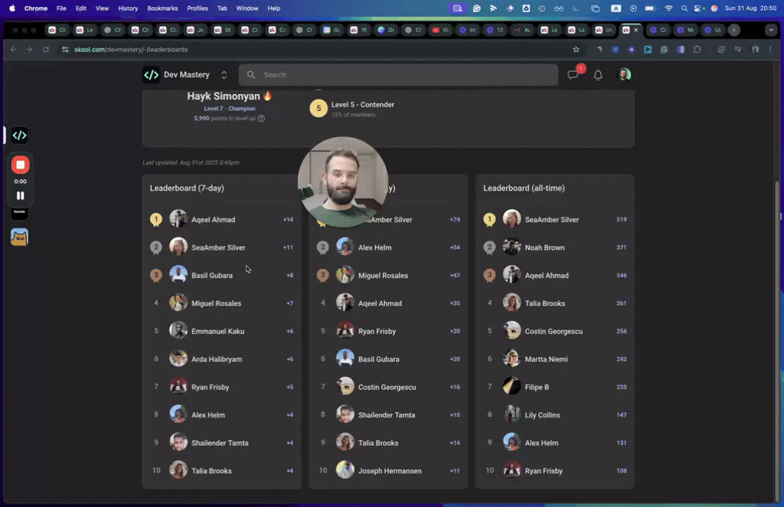
Task: Click the points help question mark icon
Action: [262, 119]
